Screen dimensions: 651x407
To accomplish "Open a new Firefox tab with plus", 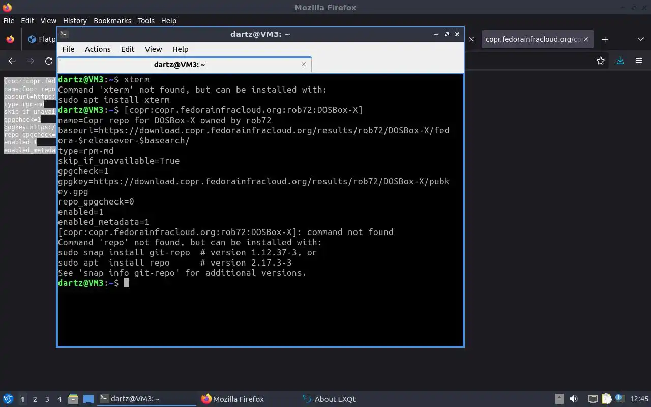I will [x=605, y=39].
